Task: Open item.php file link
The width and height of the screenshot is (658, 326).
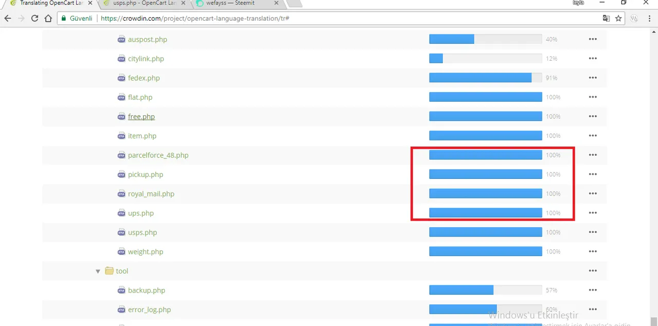Action: pos(142,136)
